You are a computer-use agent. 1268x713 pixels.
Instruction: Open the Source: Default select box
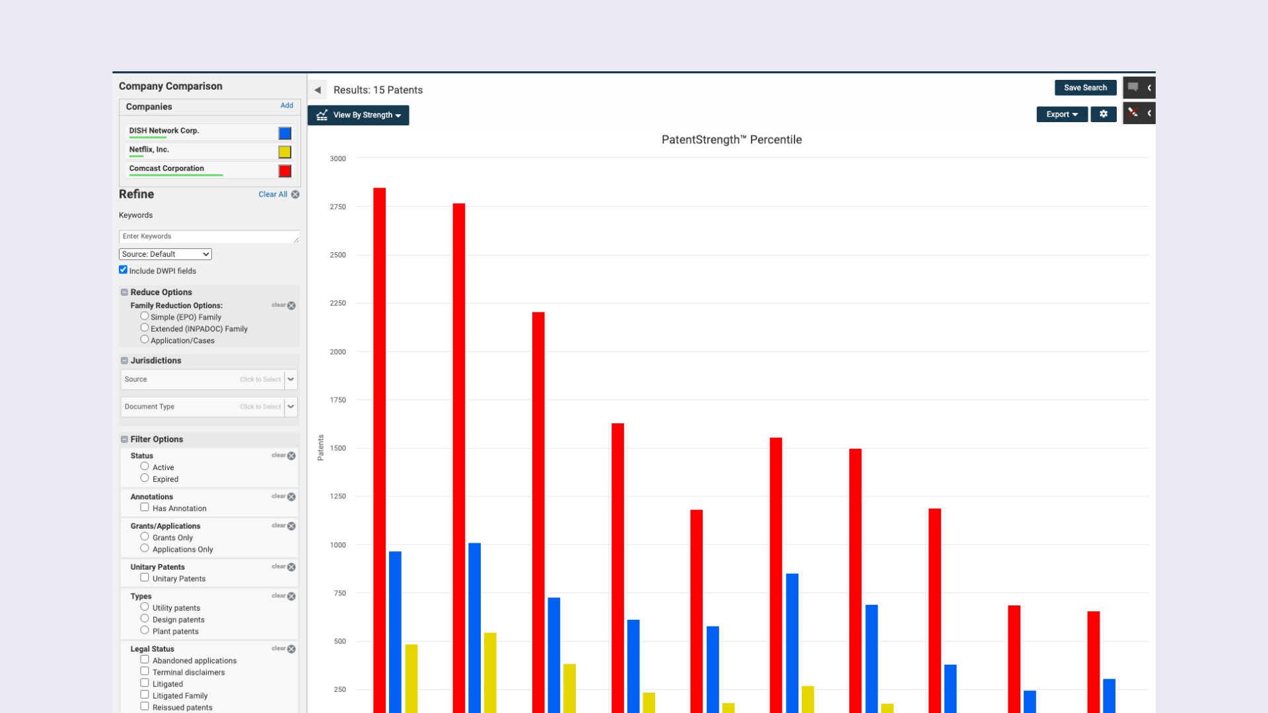point(165,254)
